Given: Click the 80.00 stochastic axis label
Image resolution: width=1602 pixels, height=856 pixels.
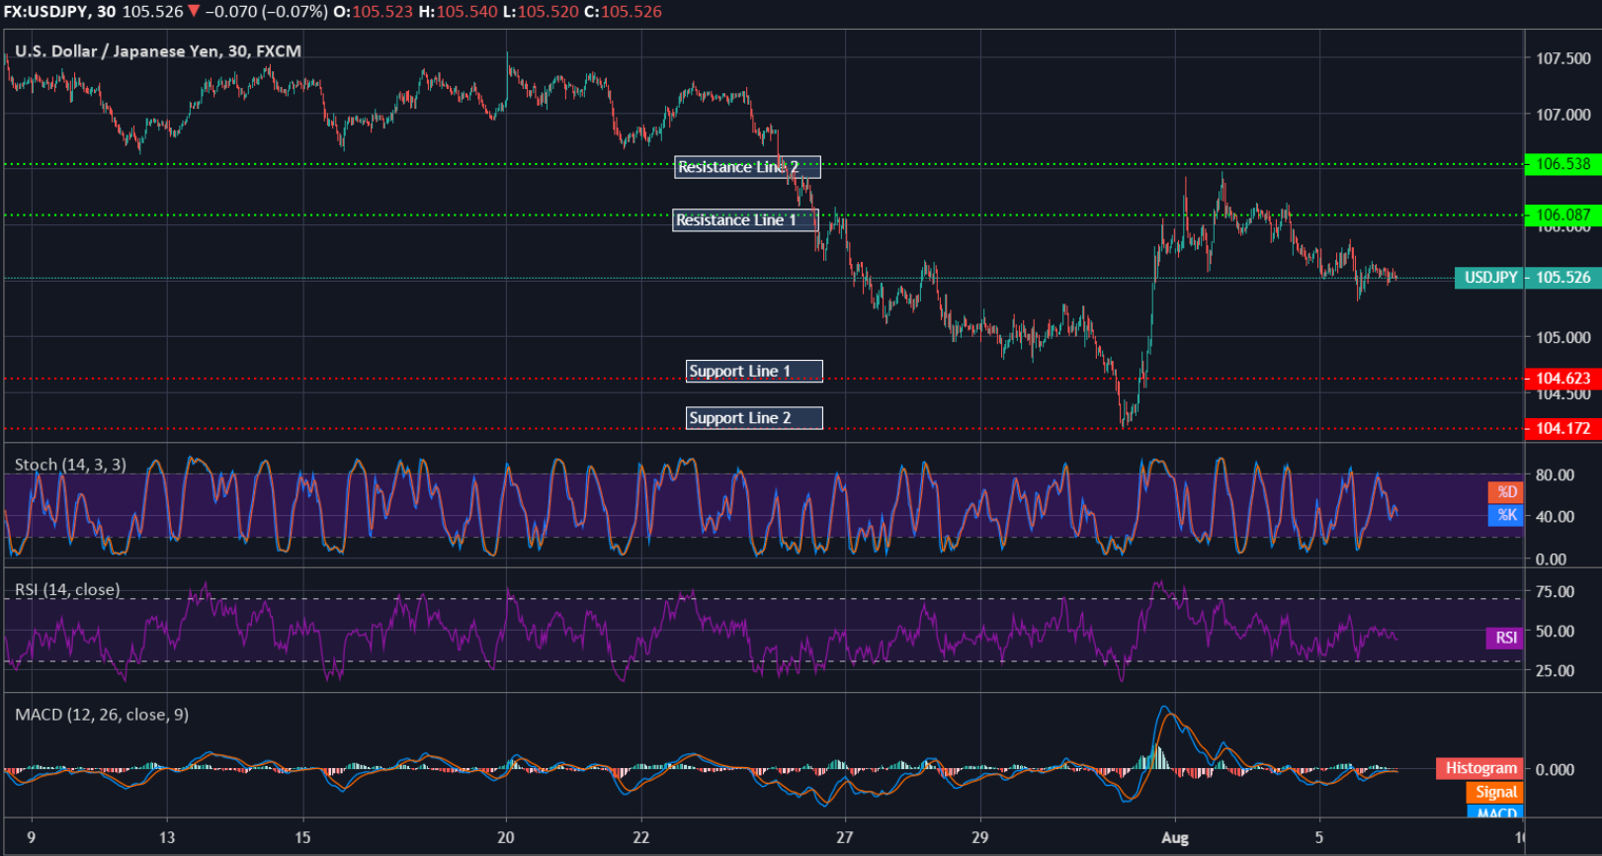Looking at the screenshot, I should [x=1556, y=474].
